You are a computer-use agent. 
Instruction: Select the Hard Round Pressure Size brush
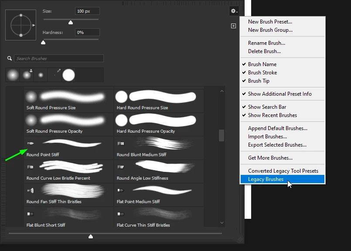pyautogui.click(x=159, y=100)
